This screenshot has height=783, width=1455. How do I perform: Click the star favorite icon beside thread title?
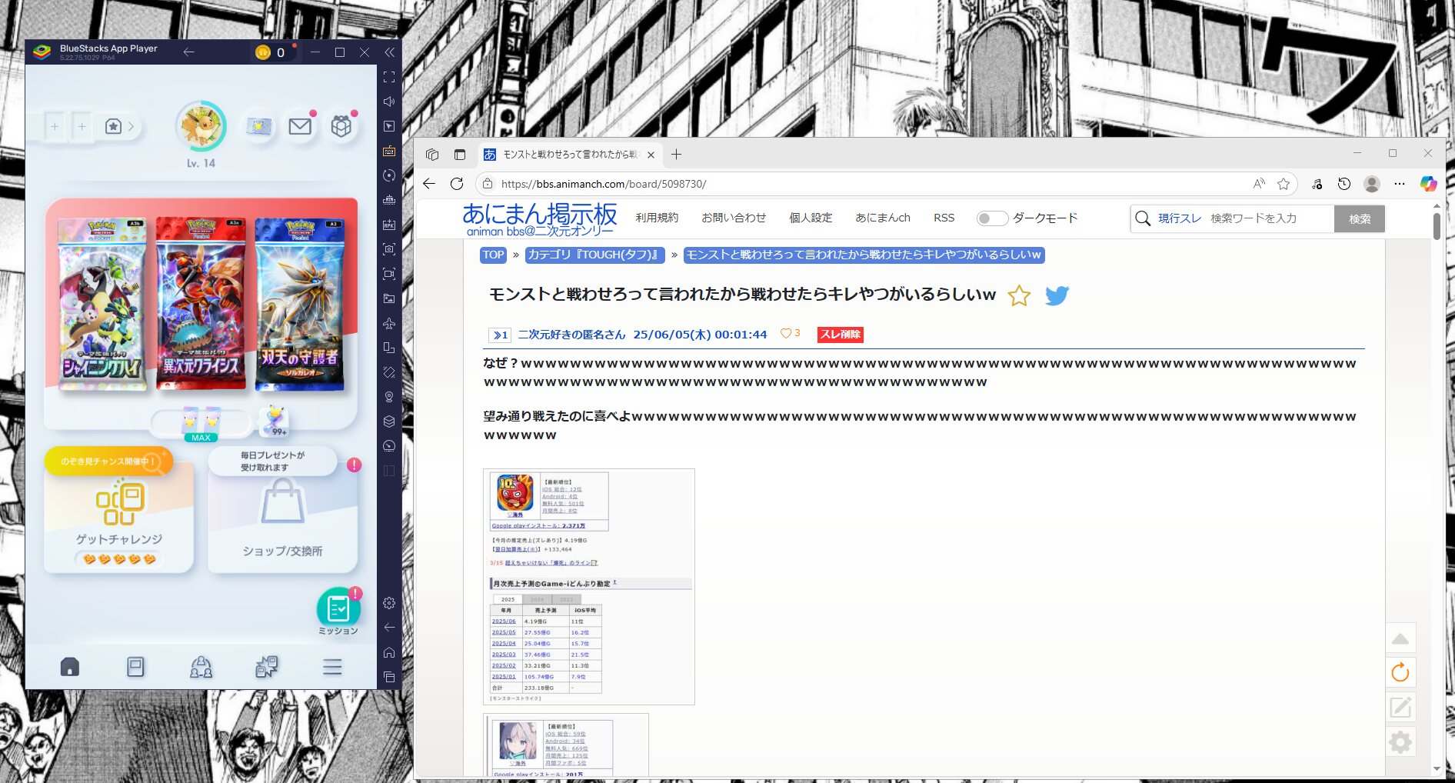coord(1019,295)
